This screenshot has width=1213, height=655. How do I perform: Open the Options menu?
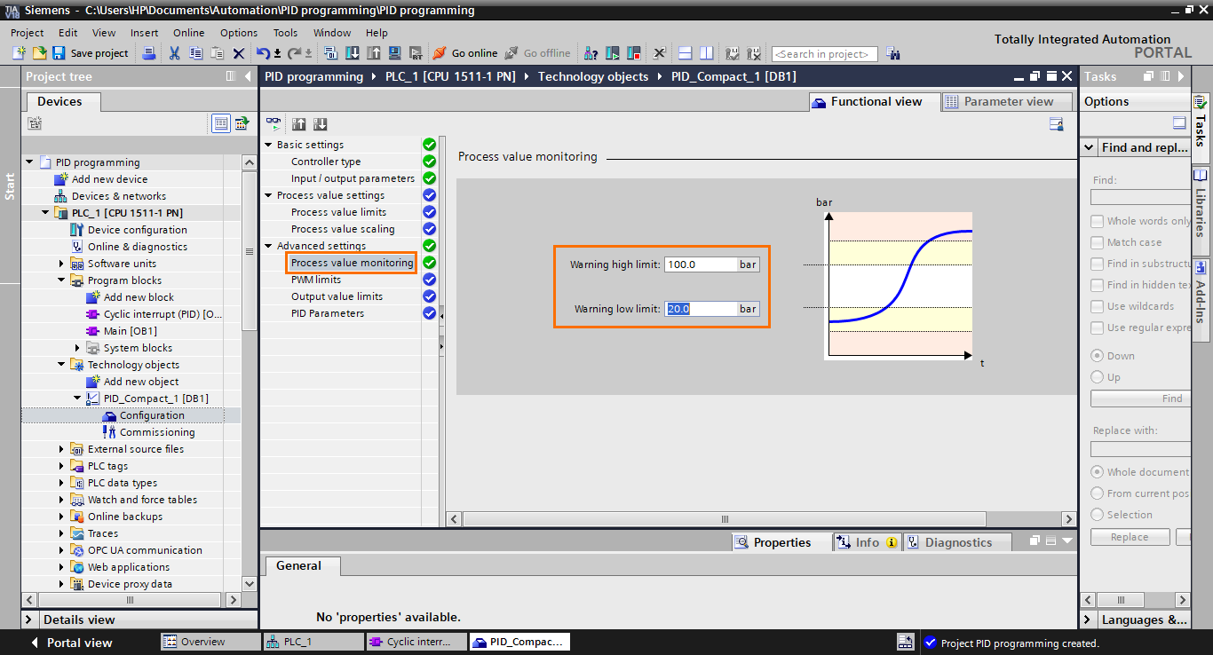tap(238, 33)
